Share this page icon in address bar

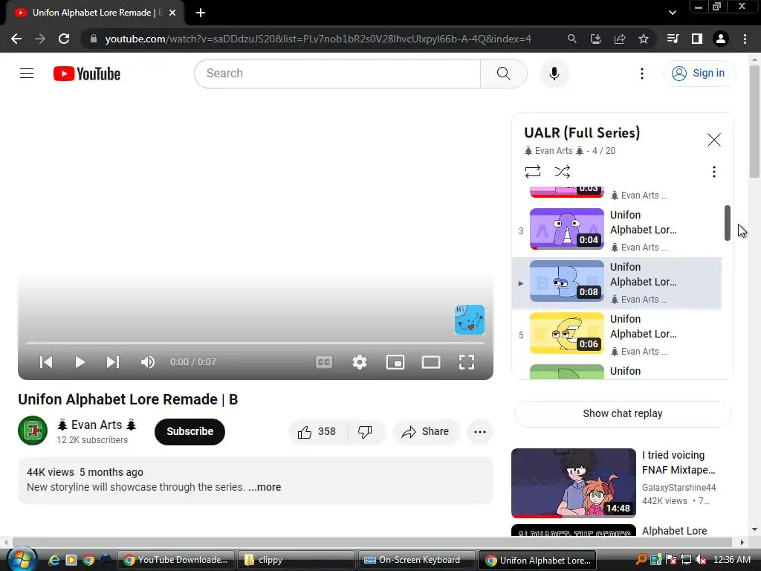click(x=620, y=39)
